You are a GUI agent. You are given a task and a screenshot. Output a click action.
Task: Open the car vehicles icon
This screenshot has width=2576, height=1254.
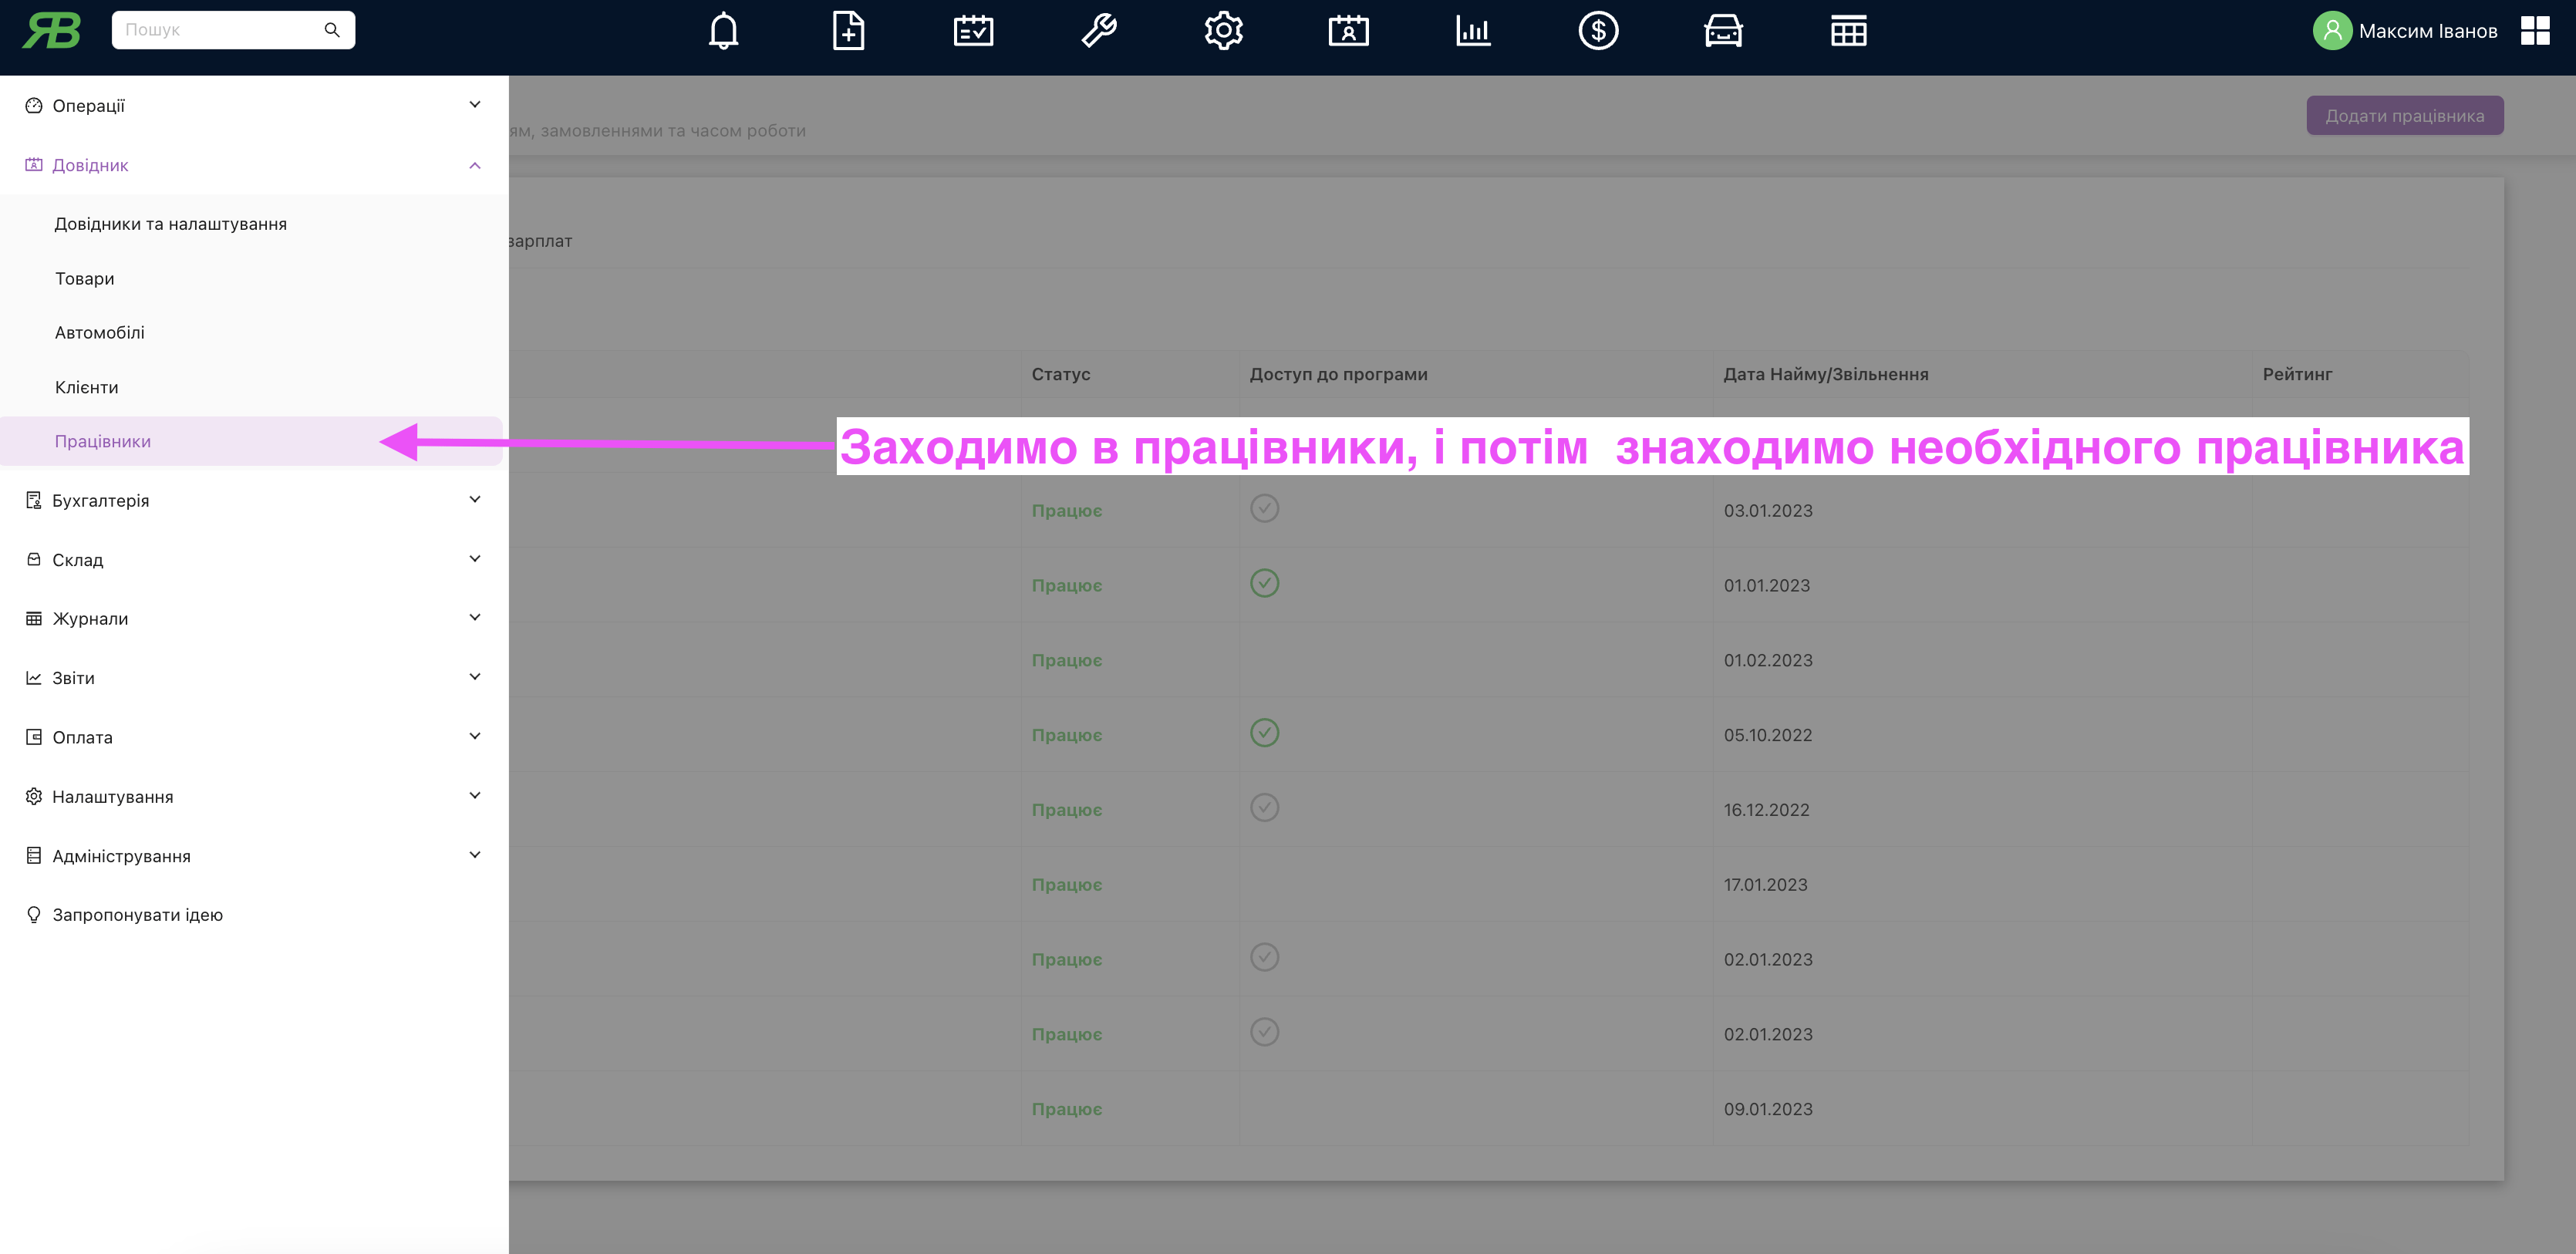coord(1723,31)
